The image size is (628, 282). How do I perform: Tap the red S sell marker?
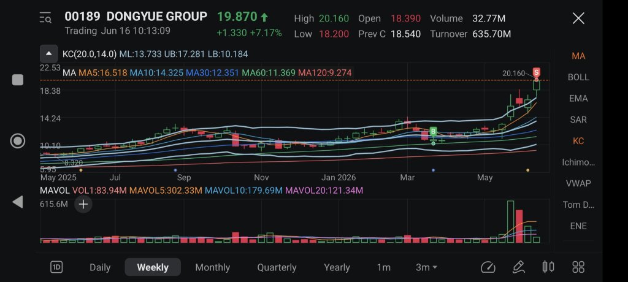pyautogui.click(x=537, y=72)
